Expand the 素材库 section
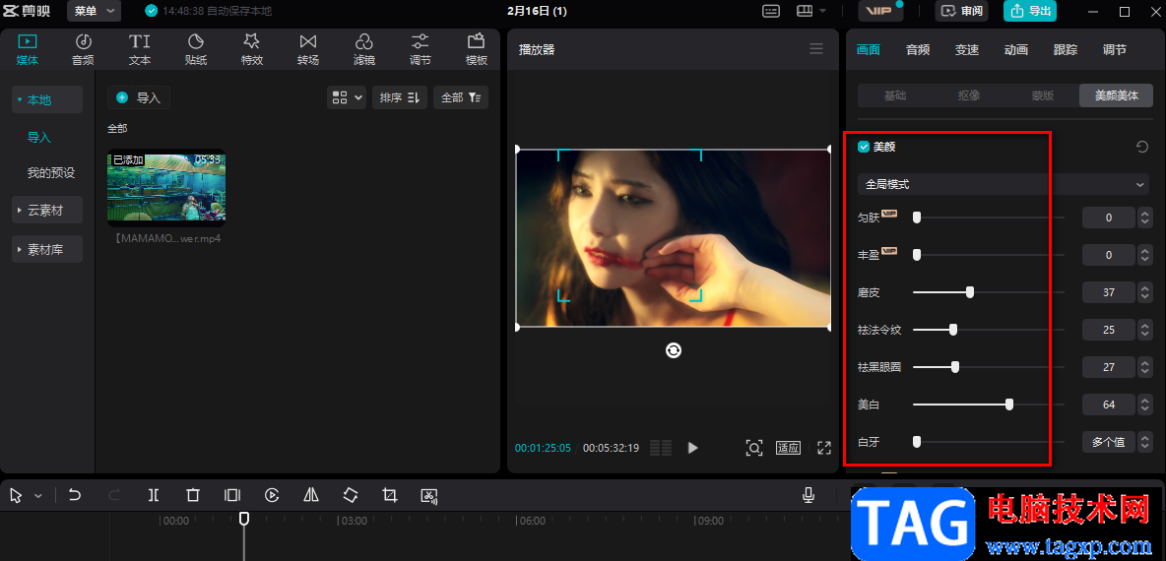The height and width of the screenshot is (561, 1166). pos(47,250)
